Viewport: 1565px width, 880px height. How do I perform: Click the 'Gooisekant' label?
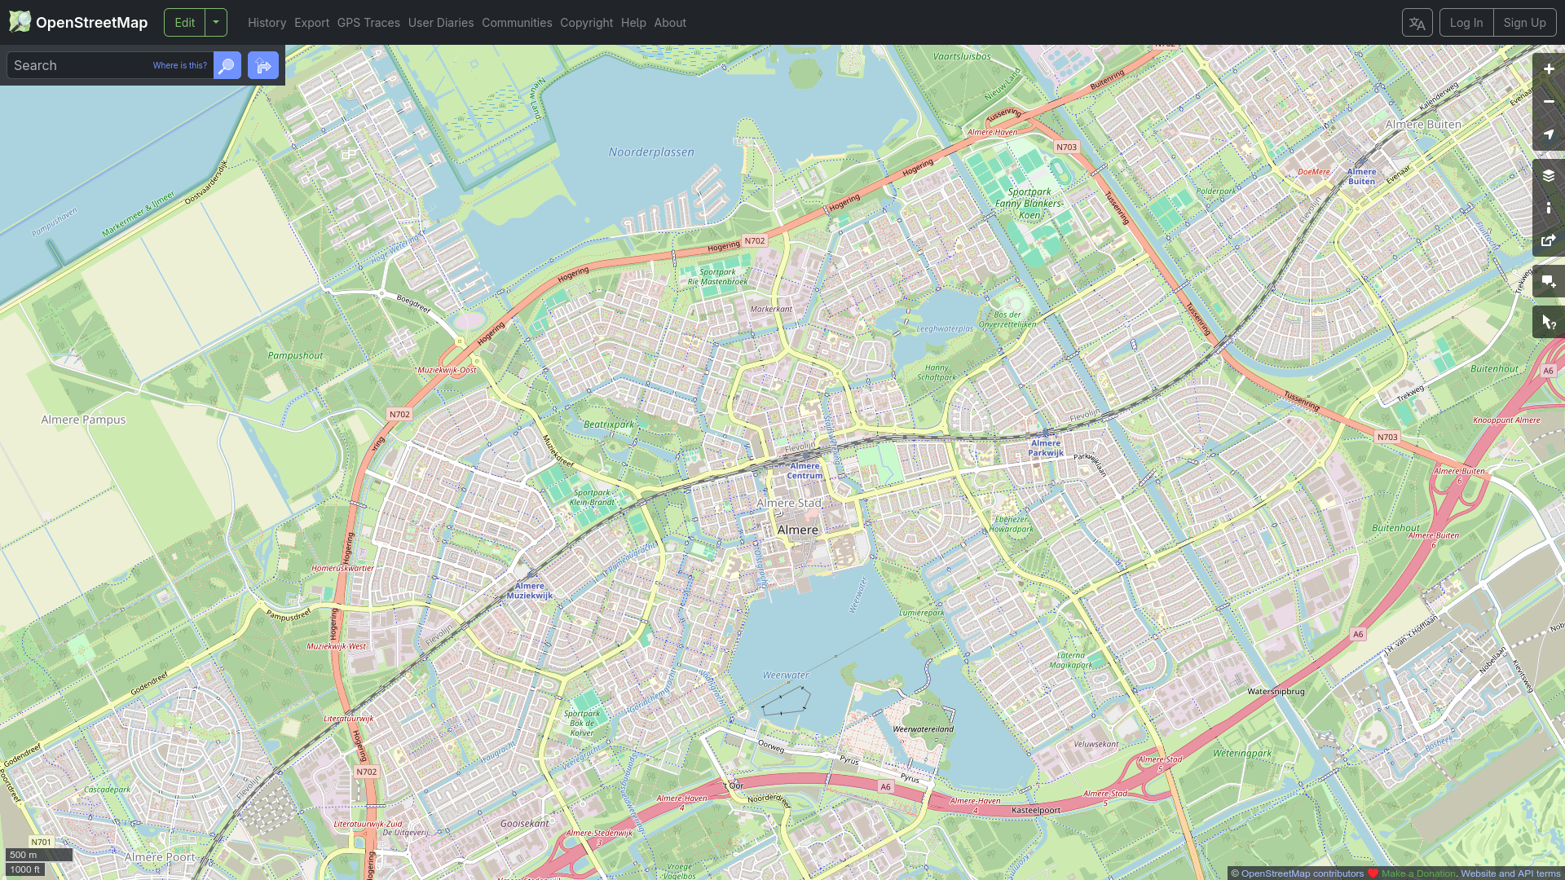point(524,824)
